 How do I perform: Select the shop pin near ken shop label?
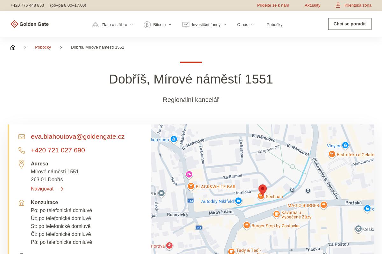(173, 139)
